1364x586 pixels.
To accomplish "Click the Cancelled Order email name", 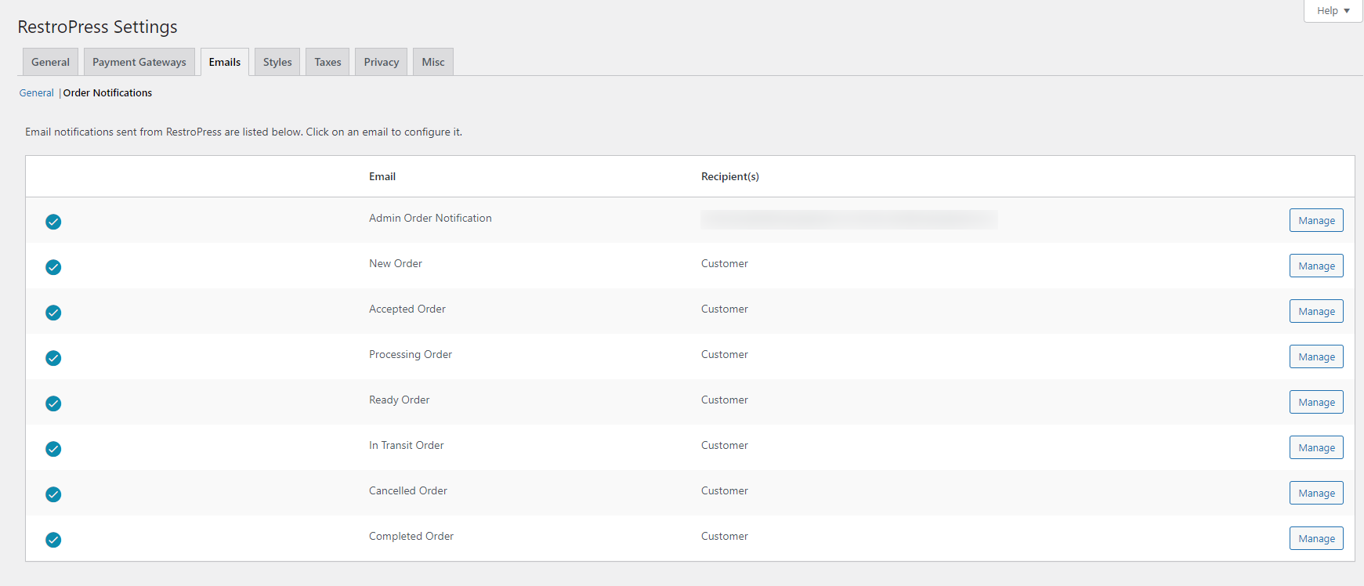I will (x=408, y=490).
